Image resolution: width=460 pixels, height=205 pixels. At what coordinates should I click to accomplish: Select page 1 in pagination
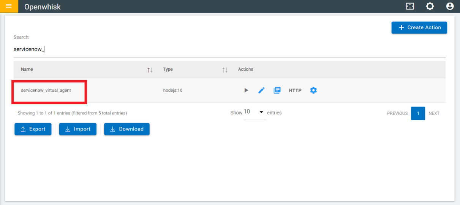[418, 113]
